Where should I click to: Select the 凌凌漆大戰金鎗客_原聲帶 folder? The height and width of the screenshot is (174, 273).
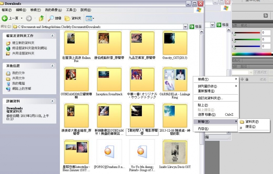click(x=76, y=116)
